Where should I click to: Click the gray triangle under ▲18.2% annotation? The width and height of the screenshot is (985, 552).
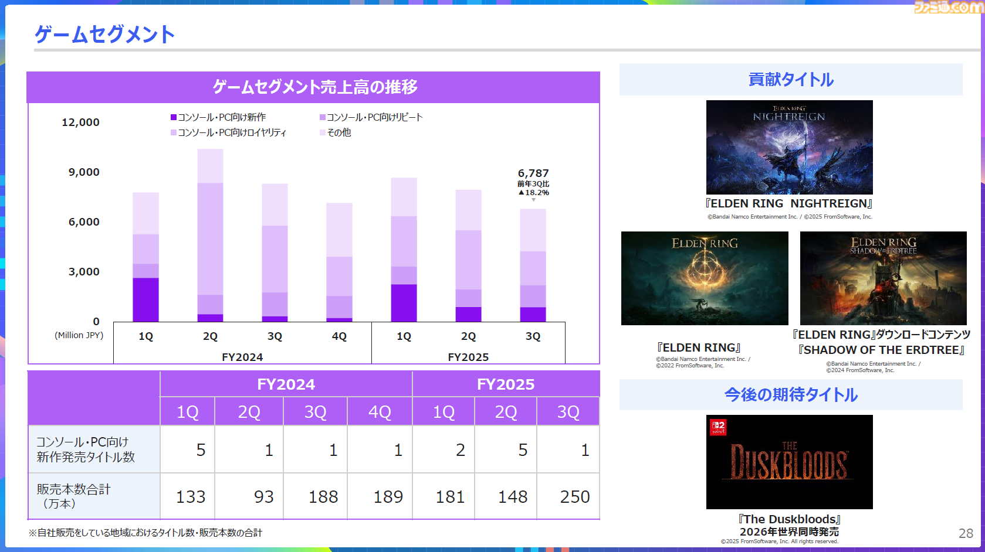coord(533,200)
